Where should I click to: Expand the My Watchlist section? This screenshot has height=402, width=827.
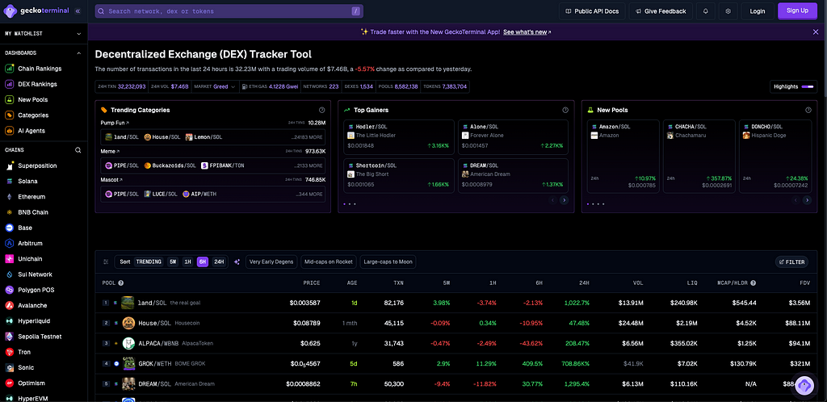point(79,34)
